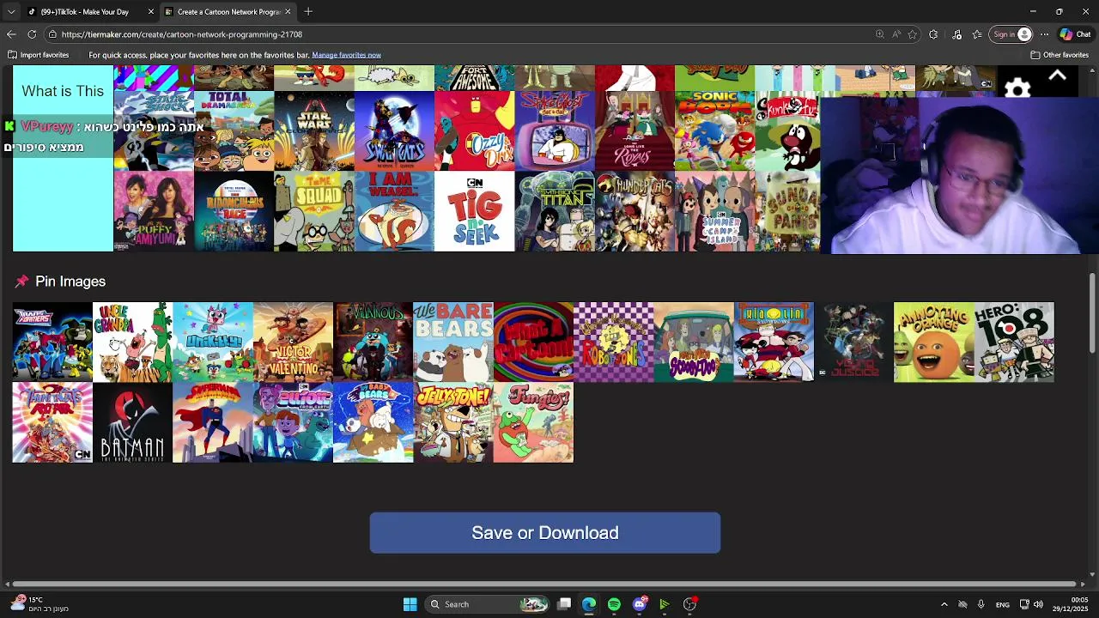Image resolution: width=1099 pixels, height=618 pixels.
Task: Click the browser Back arrow
Action: [x=11, y=34]
